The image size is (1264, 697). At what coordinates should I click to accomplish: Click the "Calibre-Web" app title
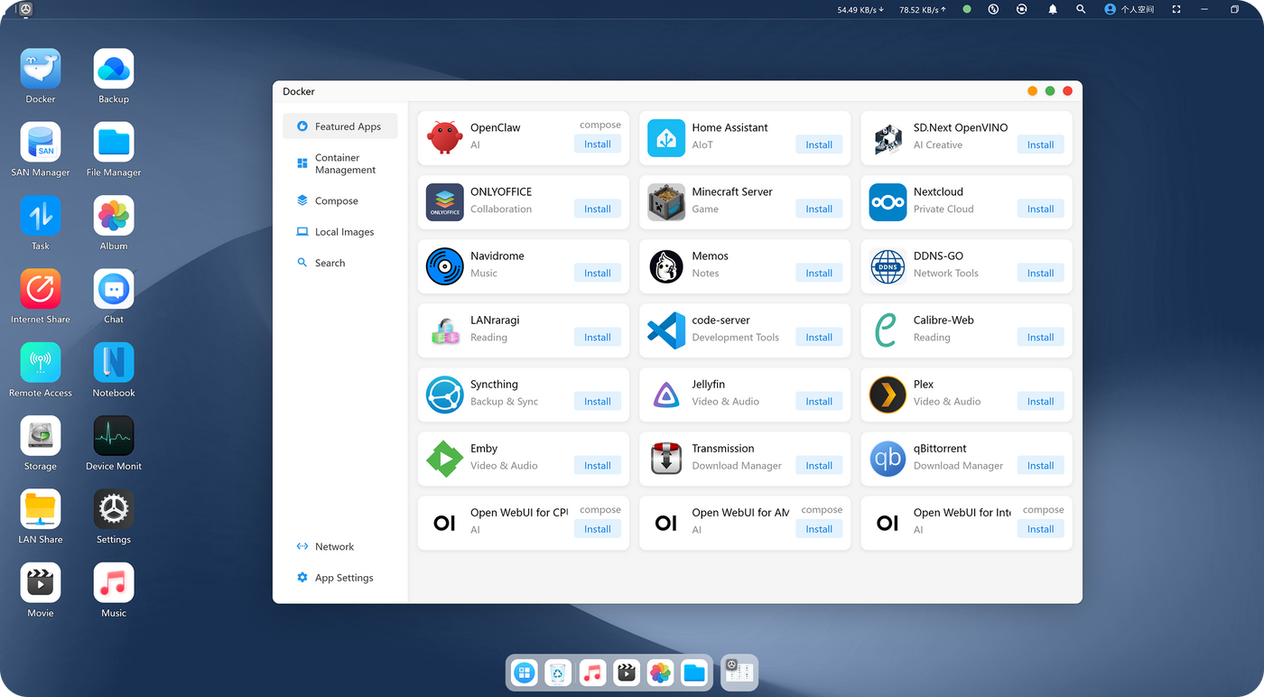[x=943, y=320]
